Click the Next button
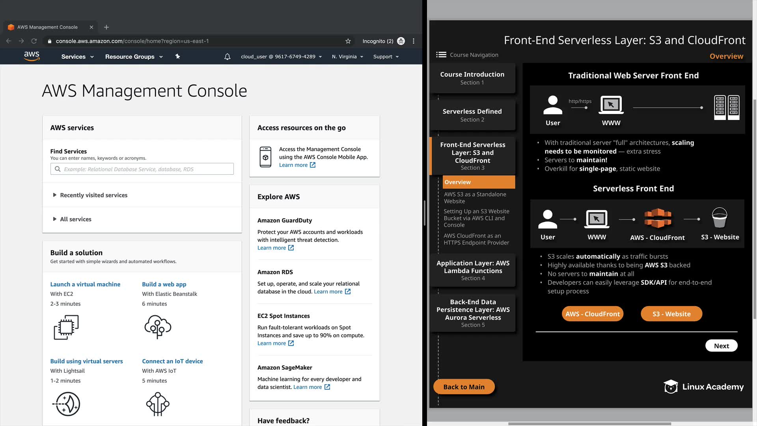The image size is (757, 426). 721,346
